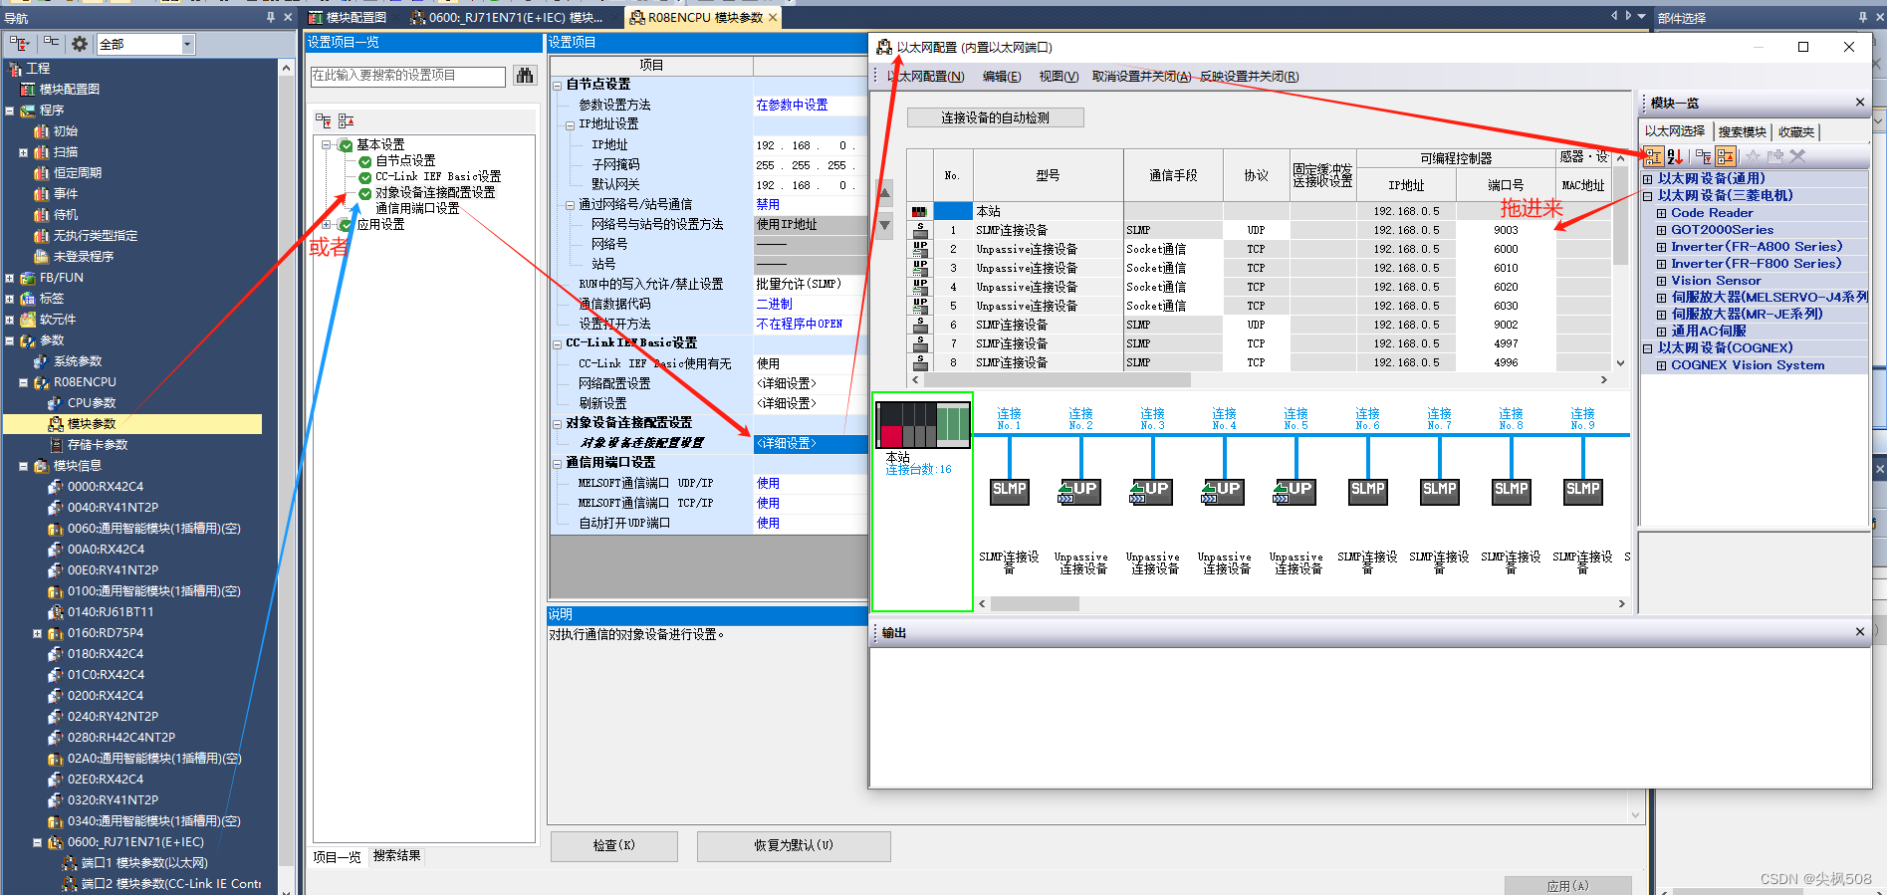The image size is (1887, 895).
Task: Collapse the 基本设置 node in the settings list
Action: click(326, 144)
